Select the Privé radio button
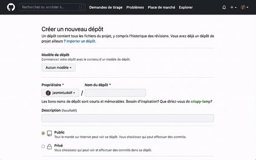Viewport: 256px width, 160px height. click(43, 146)
